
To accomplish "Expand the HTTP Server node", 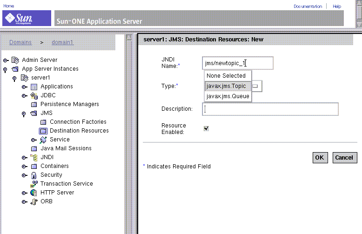I will pos(25,193).
